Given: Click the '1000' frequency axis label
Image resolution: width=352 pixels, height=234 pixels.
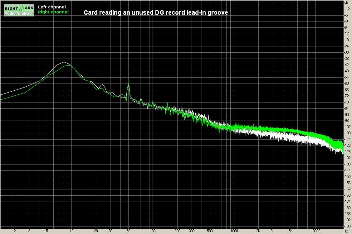Looking at the screenshot, I should pos(234,231).
